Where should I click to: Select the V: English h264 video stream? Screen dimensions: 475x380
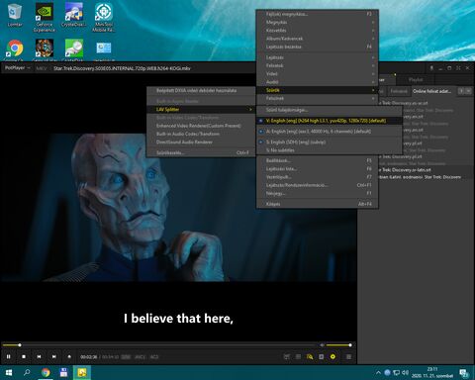point(330,121)
